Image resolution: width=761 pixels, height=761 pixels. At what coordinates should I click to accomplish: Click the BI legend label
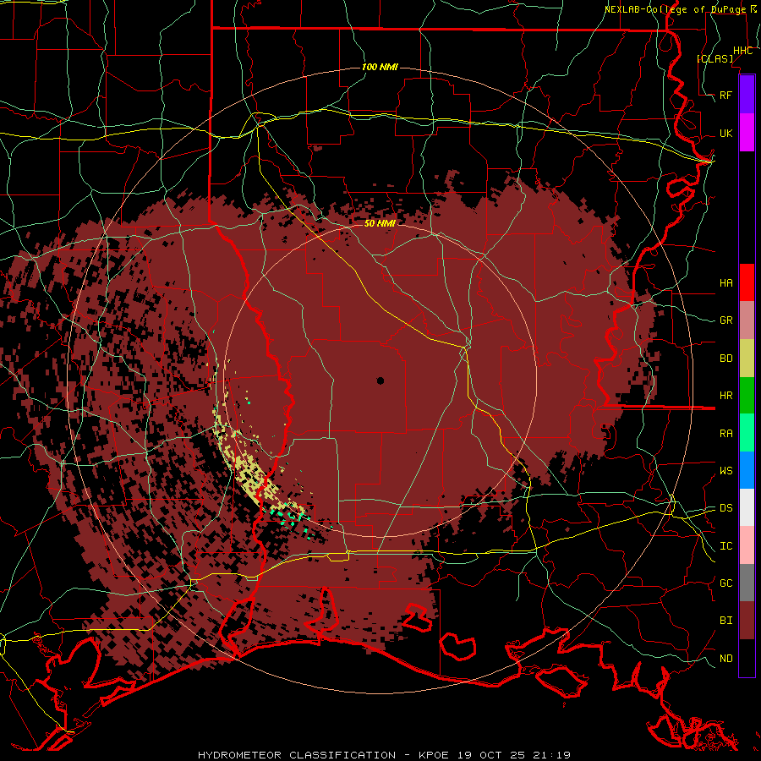[x=725, y=621]
